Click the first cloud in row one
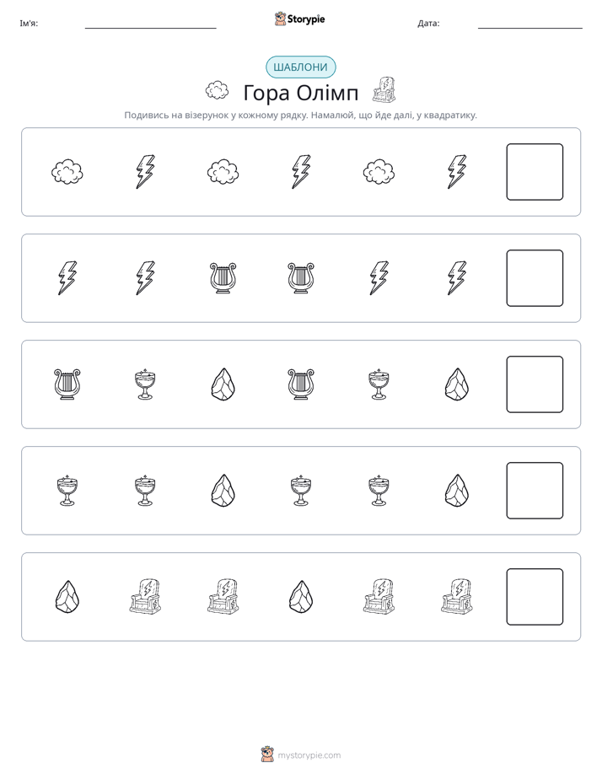The height and width of the screenshot is (779, 602). coord(67,172)
